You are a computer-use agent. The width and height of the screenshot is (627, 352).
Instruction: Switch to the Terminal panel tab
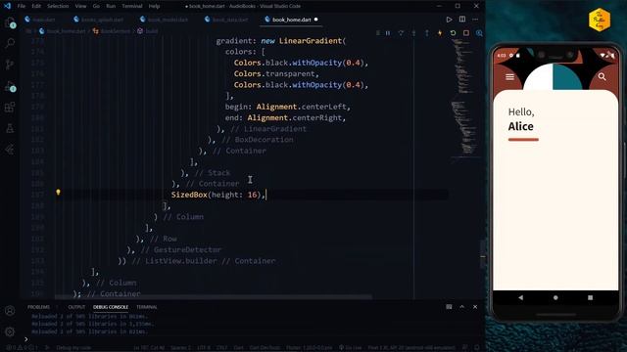click(x=147, y=307)
